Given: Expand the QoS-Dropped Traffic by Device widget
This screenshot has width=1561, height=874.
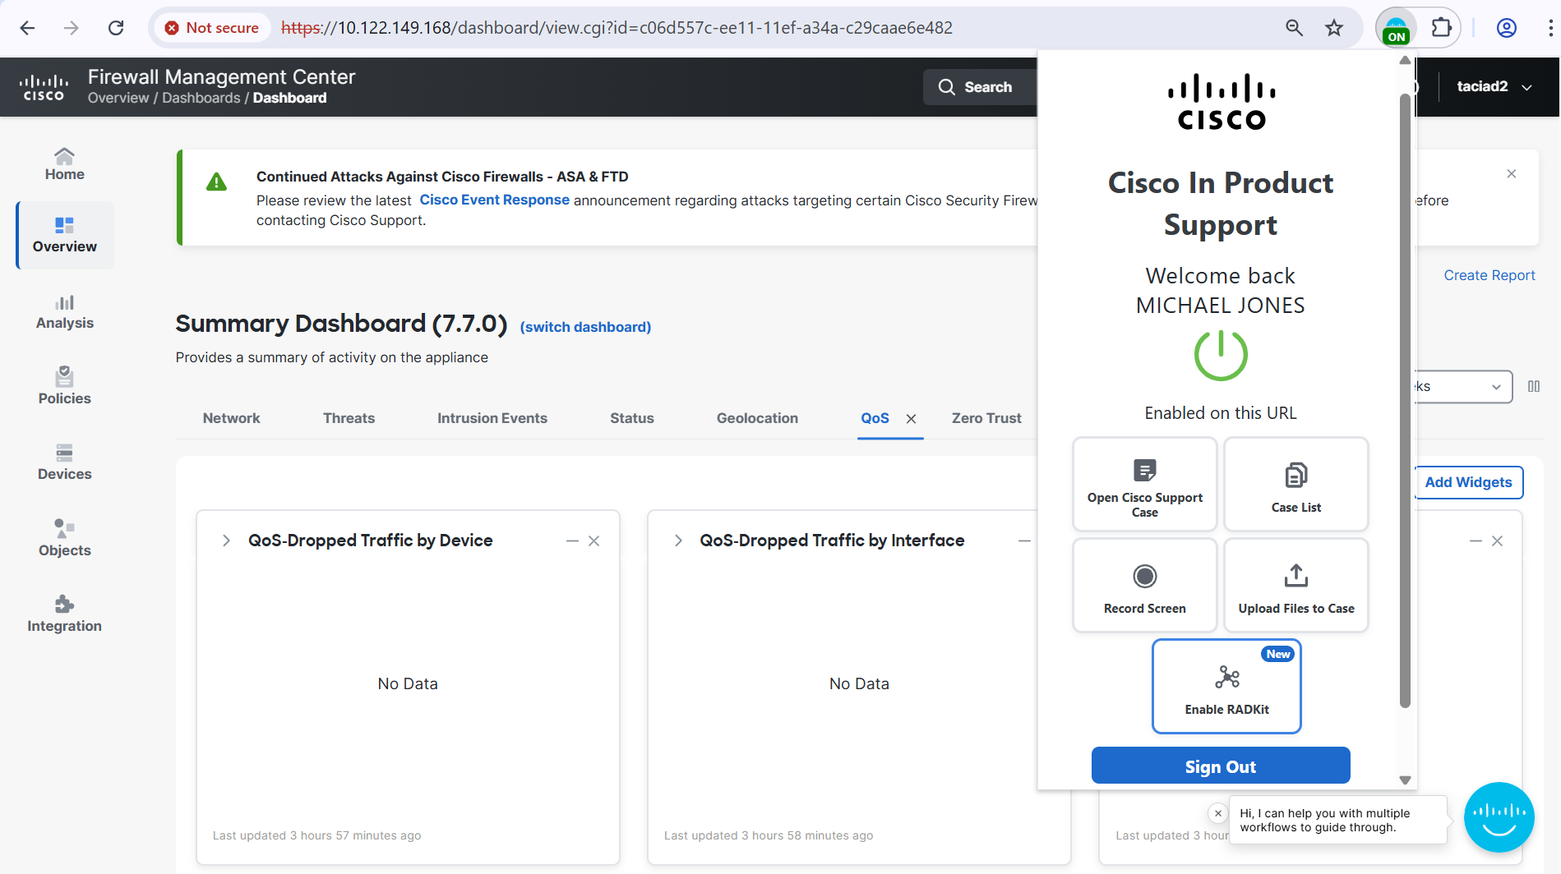Looking at the screenshot, I should pyautogui.click(x=226, y=540).
